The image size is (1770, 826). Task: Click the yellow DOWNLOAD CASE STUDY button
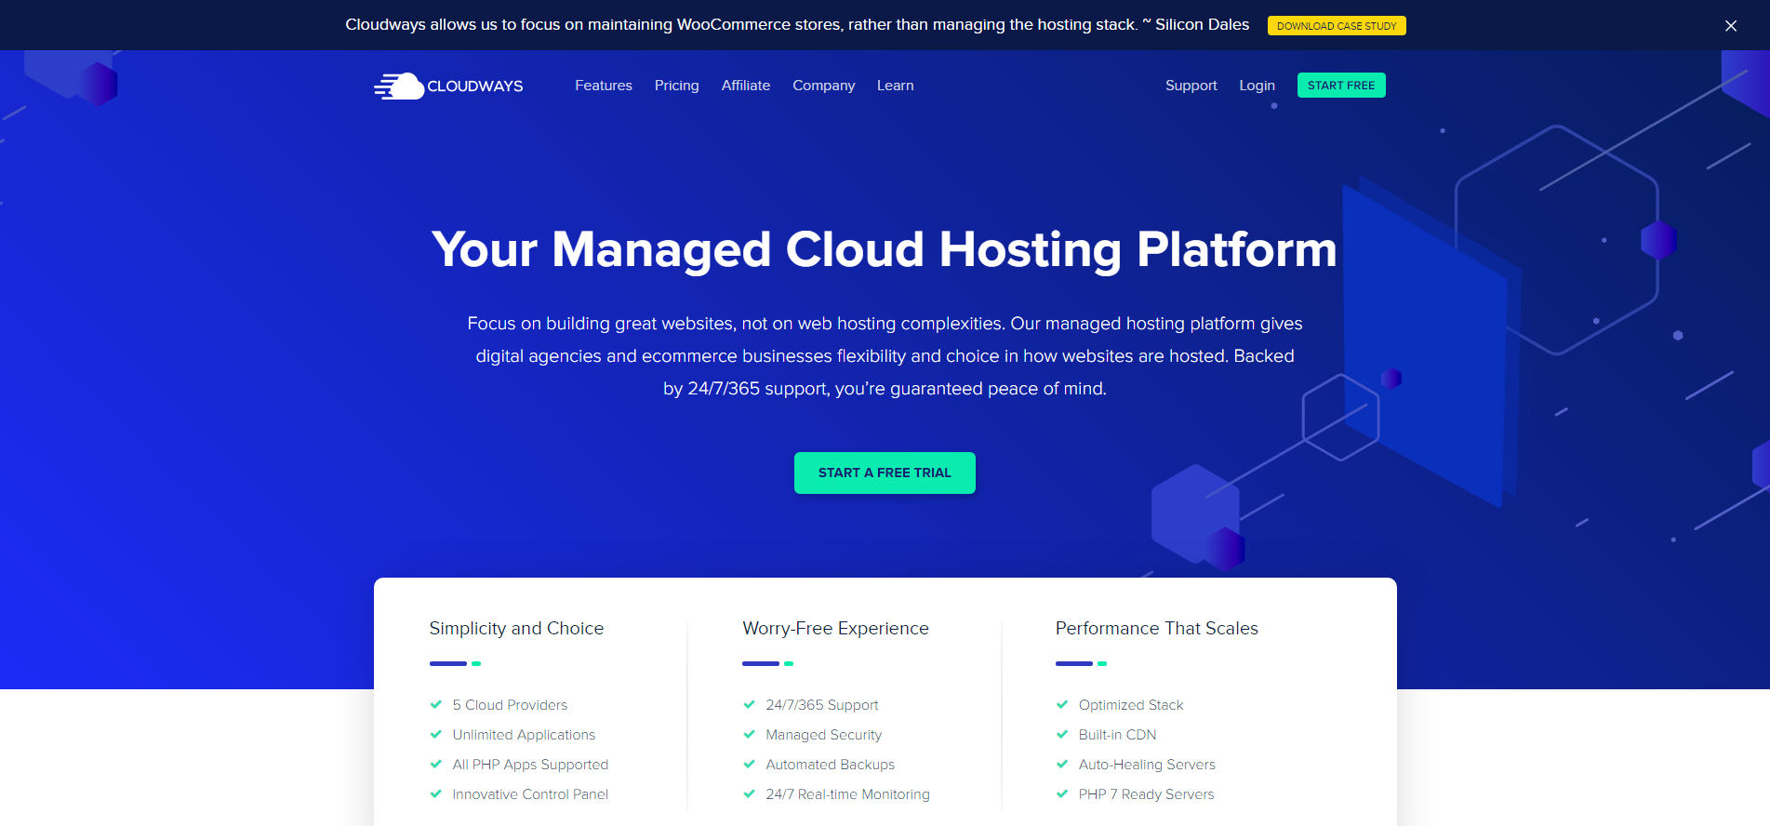point(1336,26)
